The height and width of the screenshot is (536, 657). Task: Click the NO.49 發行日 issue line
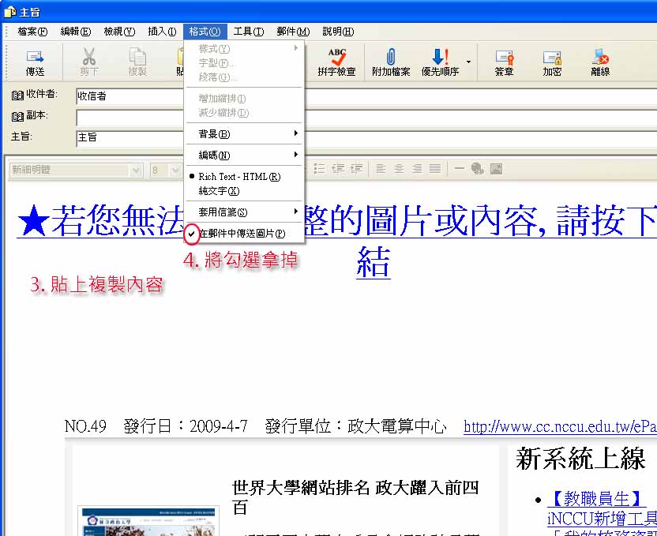[x=256, y=426]
